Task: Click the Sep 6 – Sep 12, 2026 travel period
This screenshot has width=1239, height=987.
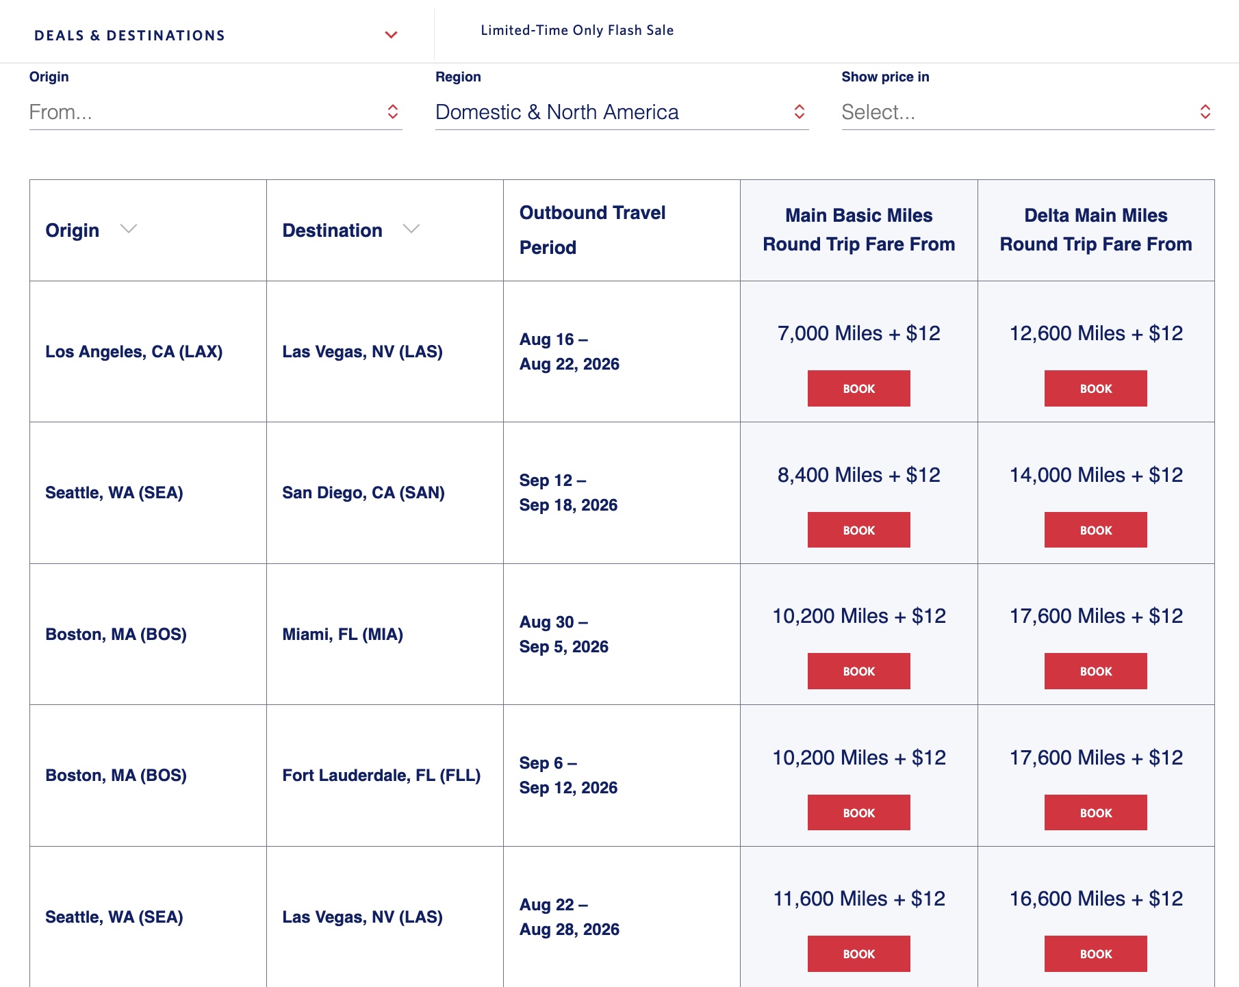Action: pos(568,775)
